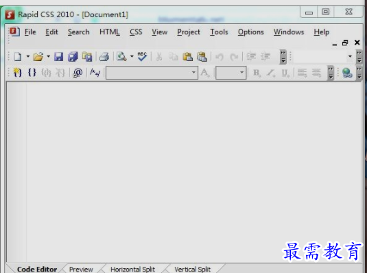Cut the selection with the scissors icon
The height and width of the screenshot is (273, 367).
point(159,57)
